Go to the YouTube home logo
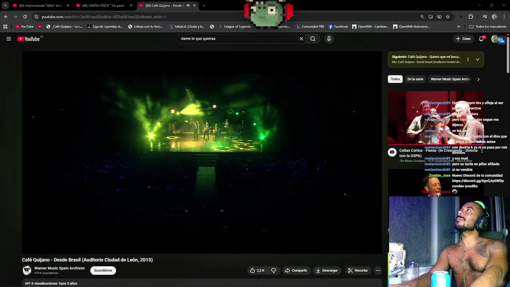Screen dimensions: 510x287 (x=28, y=39)
